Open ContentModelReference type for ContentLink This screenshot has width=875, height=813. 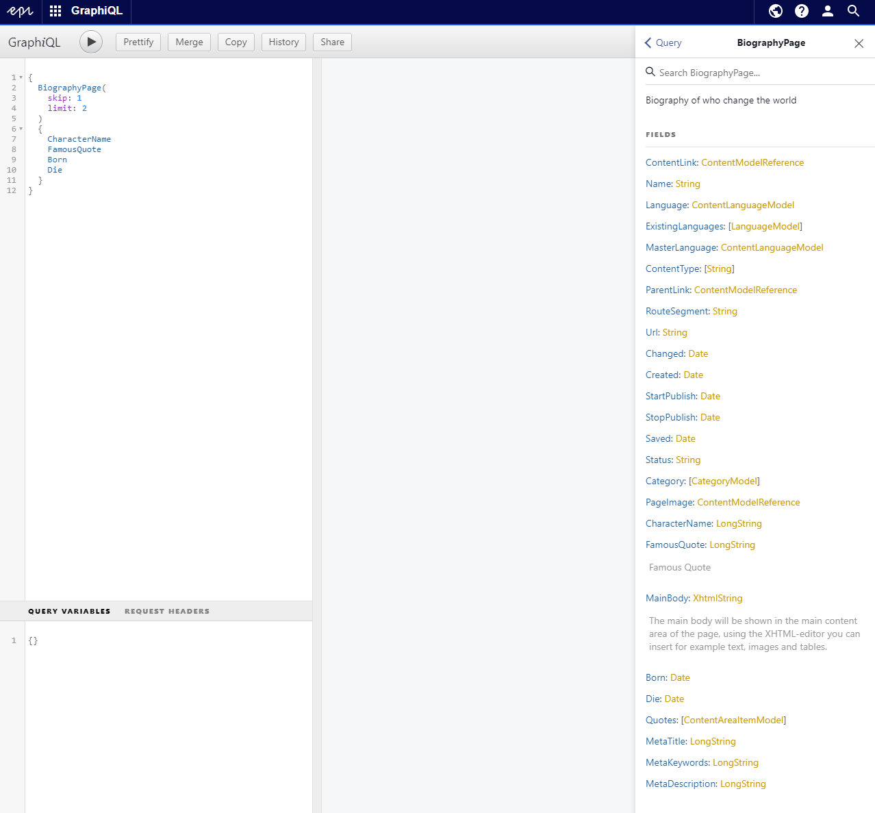(752, 162)
